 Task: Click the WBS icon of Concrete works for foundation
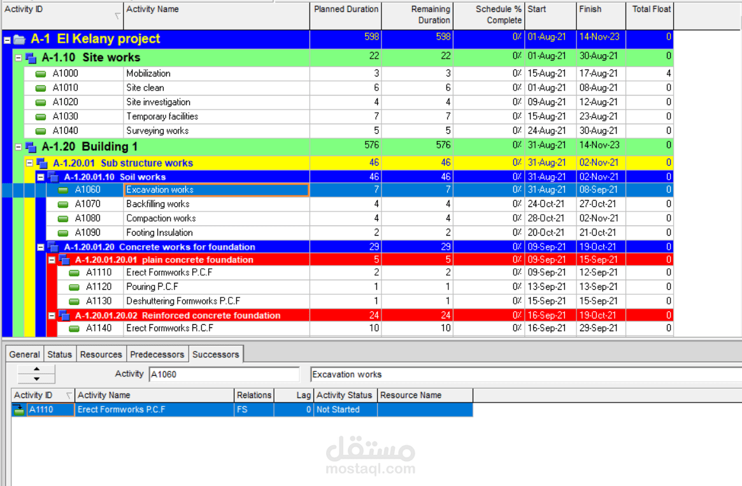click(53, 247)
